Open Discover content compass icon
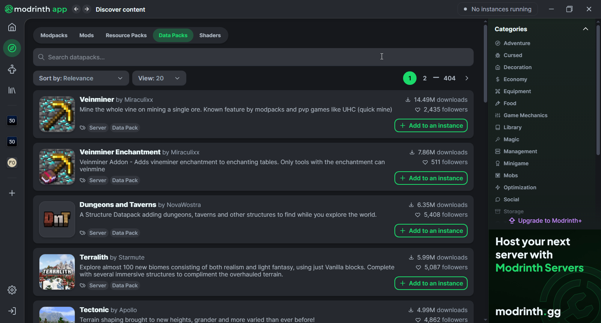Screen dimensions: 601x323 [12, 48]
